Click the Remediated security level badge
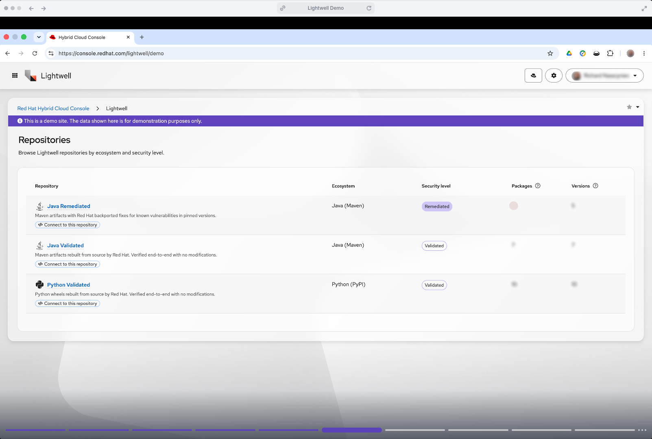Viewport: 652px width, 439px height. point(437,206)
